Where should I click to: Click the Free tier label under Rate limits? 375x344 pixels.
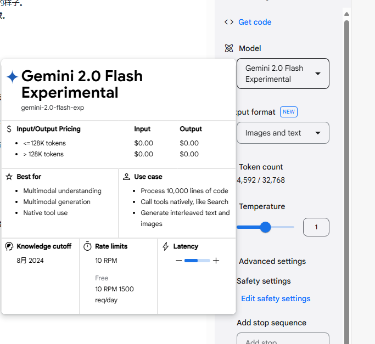coord(102,278)
